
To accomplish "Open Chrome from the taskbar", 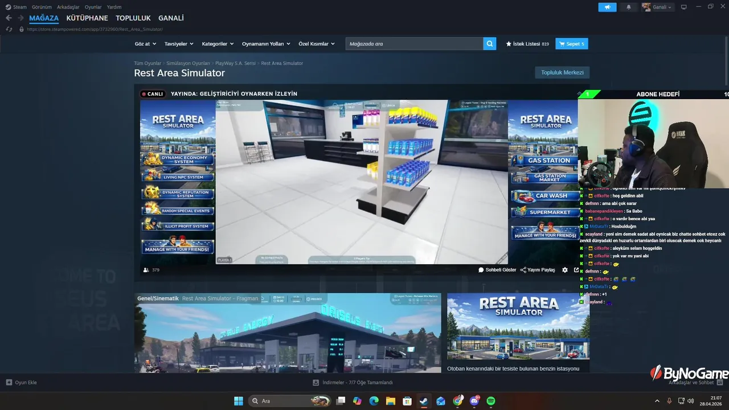I will [457, 401].
